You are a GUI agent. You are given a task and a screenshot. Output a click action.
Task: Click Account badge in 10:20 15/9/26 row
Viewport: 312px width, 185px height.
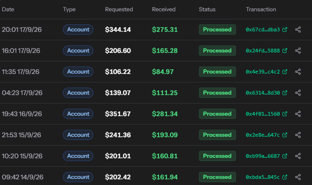point(78,156)
